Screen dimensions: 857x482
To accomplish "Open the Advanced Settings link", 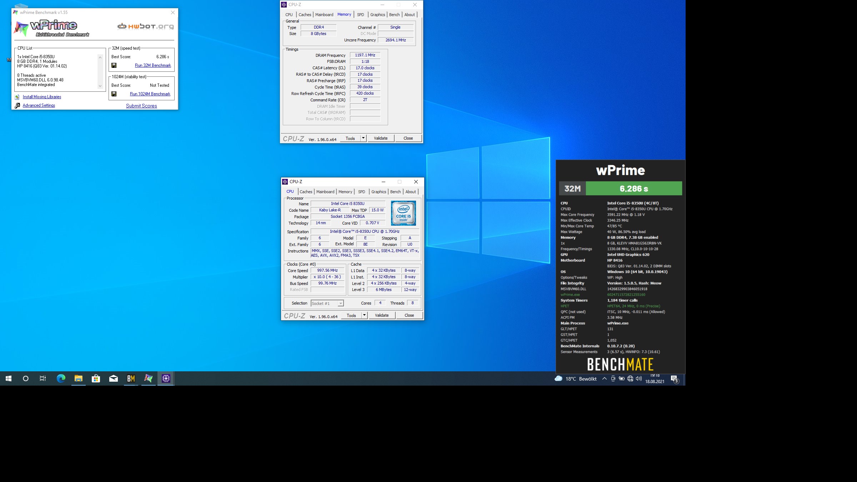I will 39,105.
